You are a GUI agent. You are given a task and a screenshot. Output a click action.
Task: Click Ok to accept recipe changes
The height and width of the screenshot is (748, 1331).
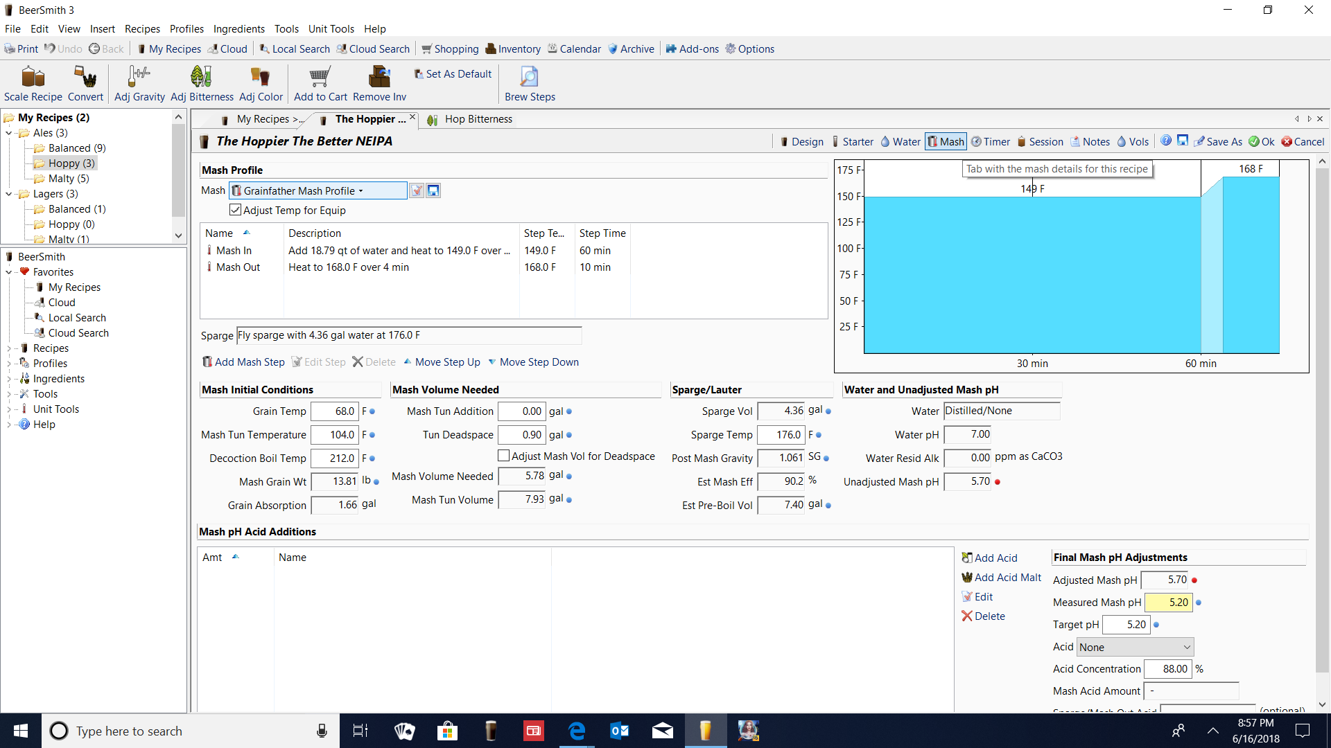point(1262,142)
